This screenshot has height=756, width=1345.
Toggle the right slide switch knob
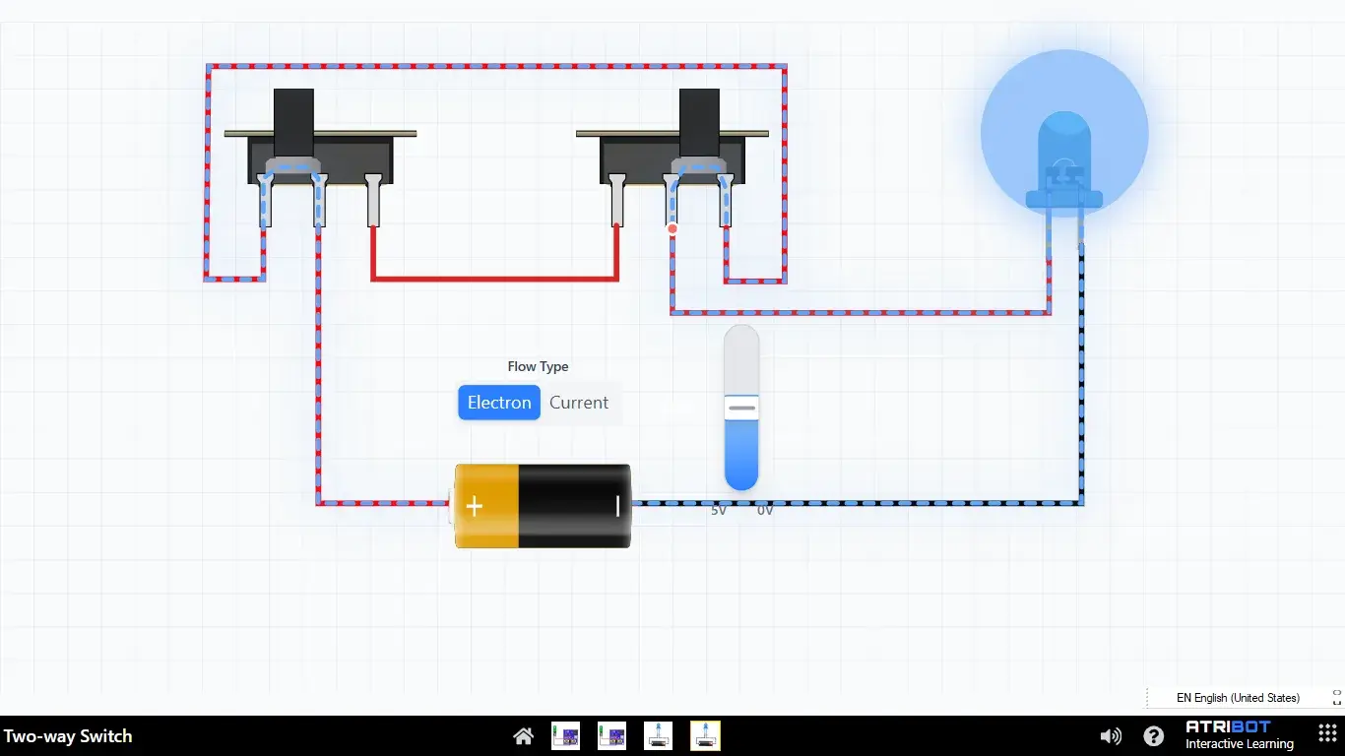pyautogui.click(x=700, y=124)
